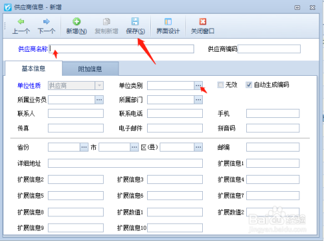Click the 省份 text field

click(x=64, y=147)
